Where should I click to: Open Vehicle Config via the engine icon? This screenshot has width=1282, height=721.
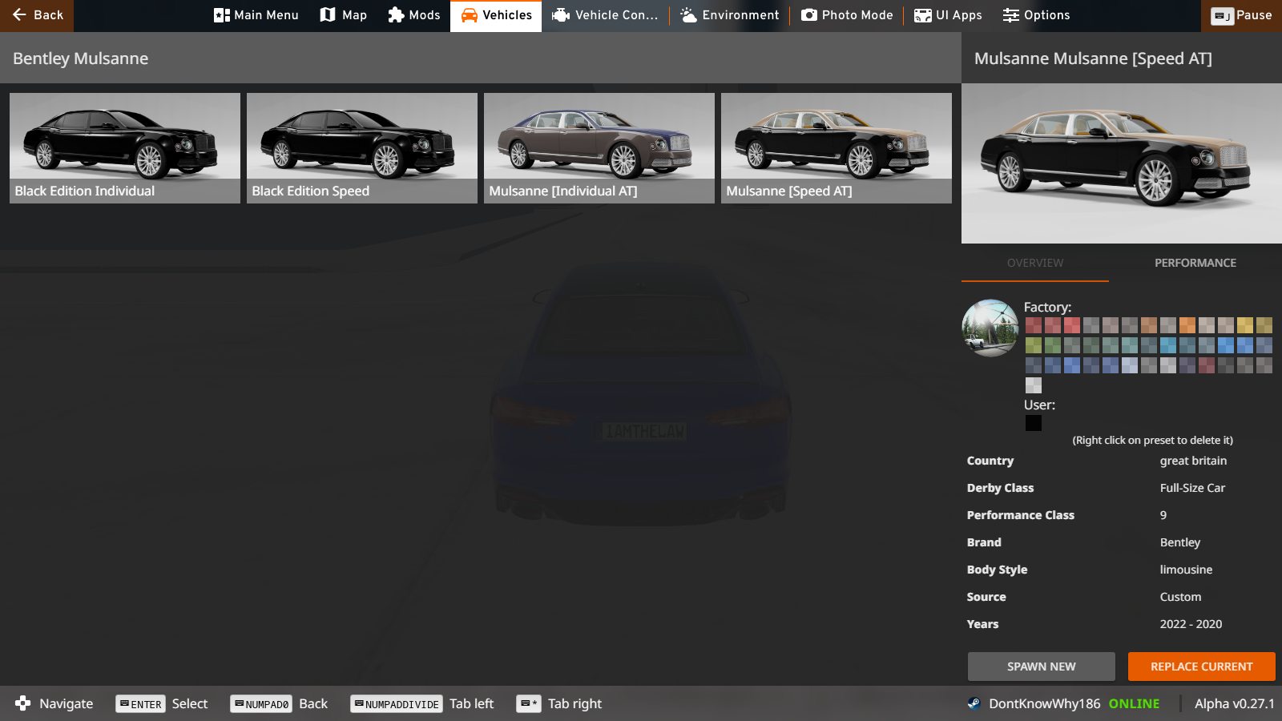[561, 15]
